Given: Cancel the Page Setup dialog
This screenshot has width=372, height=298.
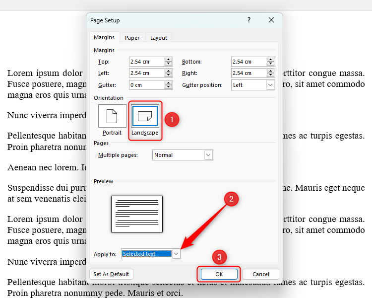Looking at the screenshot, I should [x=261, y=274].
